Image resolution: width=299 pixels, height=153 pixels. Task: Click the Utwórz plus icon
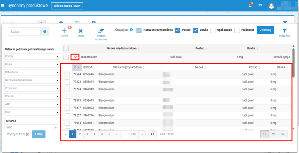[65, 31]
